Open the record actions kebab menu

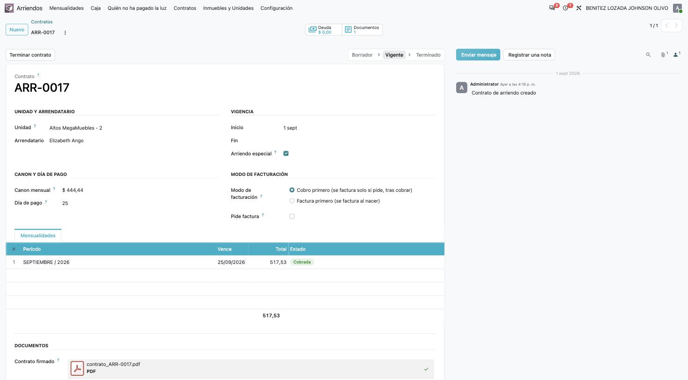click(65, 33)
